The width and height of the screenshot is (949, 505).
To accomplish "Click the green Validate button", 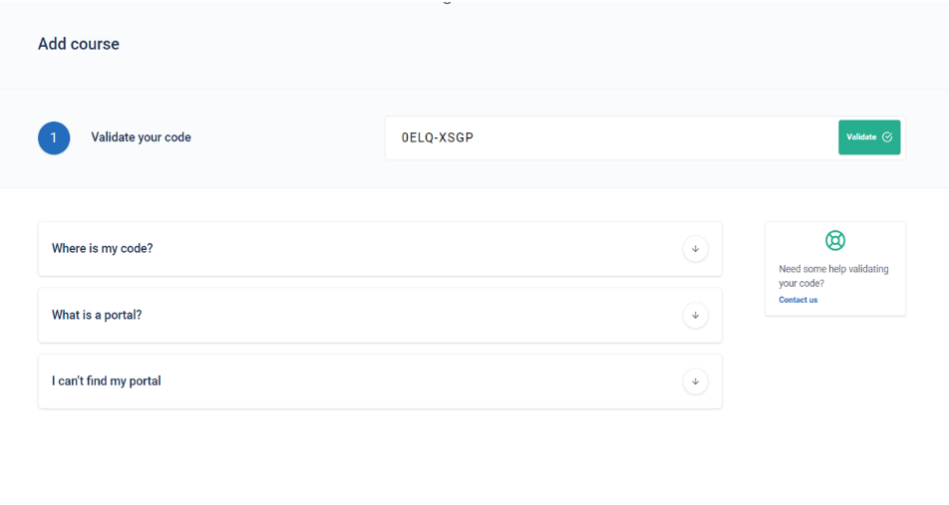I will click(x=869, y=137).
